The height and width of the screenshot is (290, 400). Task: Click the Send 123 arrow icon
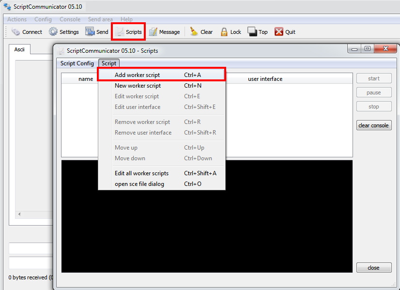click(x=90, y=32)
